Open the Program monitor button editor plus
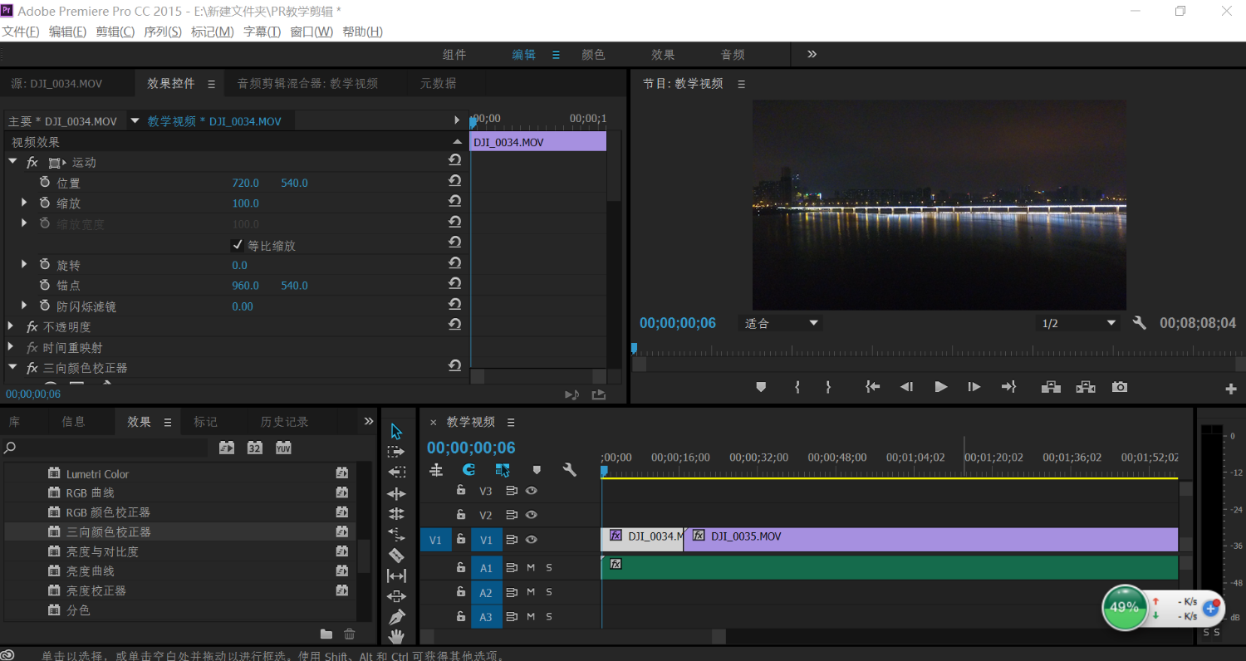 1231,389
